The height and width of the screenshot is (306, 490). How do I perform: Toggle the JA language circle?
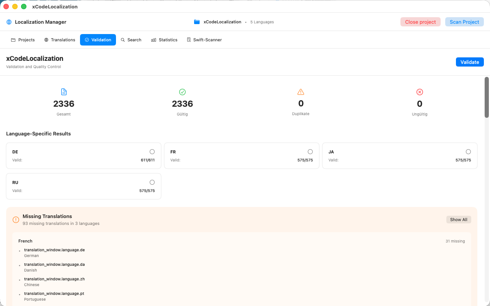point(468,151)
